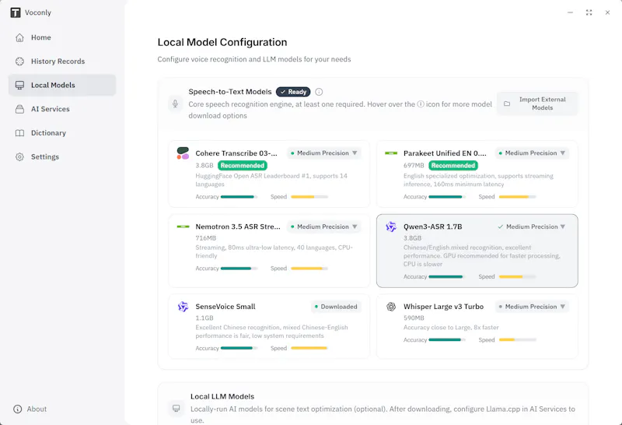Click the folder icon in Import External Models
The width and height of the screenshot is (622, 425).
tap(507, 104)
